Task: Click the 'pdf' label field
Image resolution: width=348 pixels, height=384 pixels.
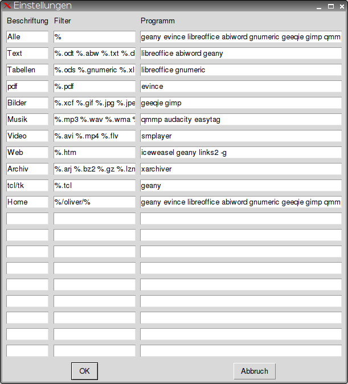Action: [27, 86]
